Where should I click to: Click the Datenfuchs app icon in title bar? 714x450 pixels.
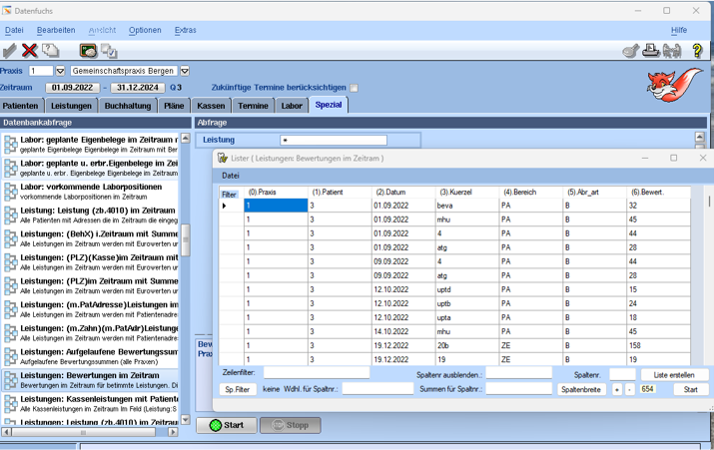[7, 10]
